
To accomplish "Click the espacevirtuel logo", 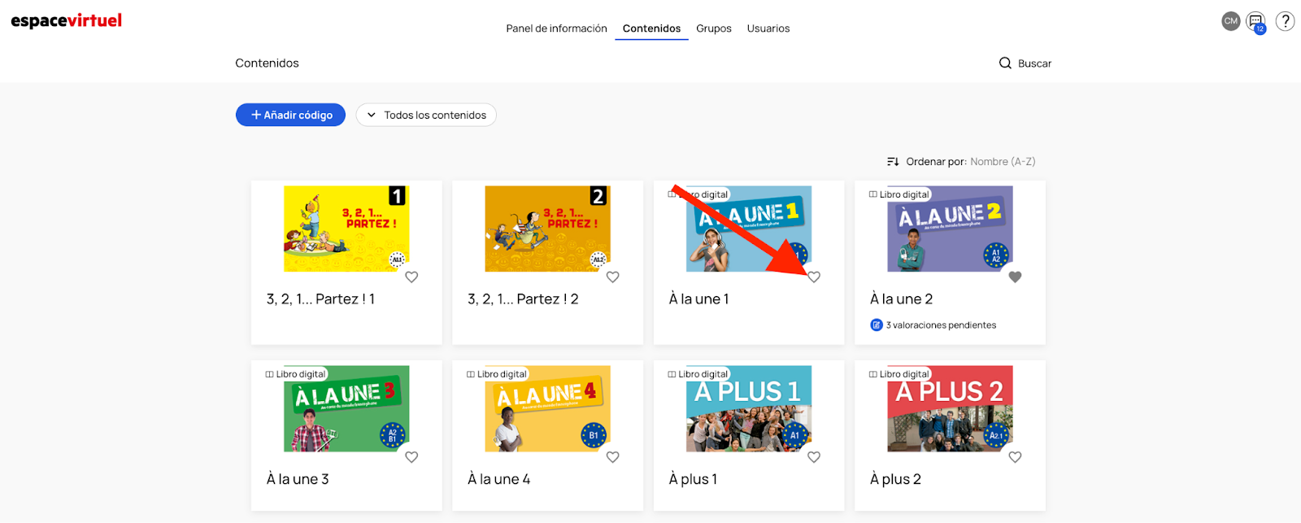I will click(x=67, y=21).
